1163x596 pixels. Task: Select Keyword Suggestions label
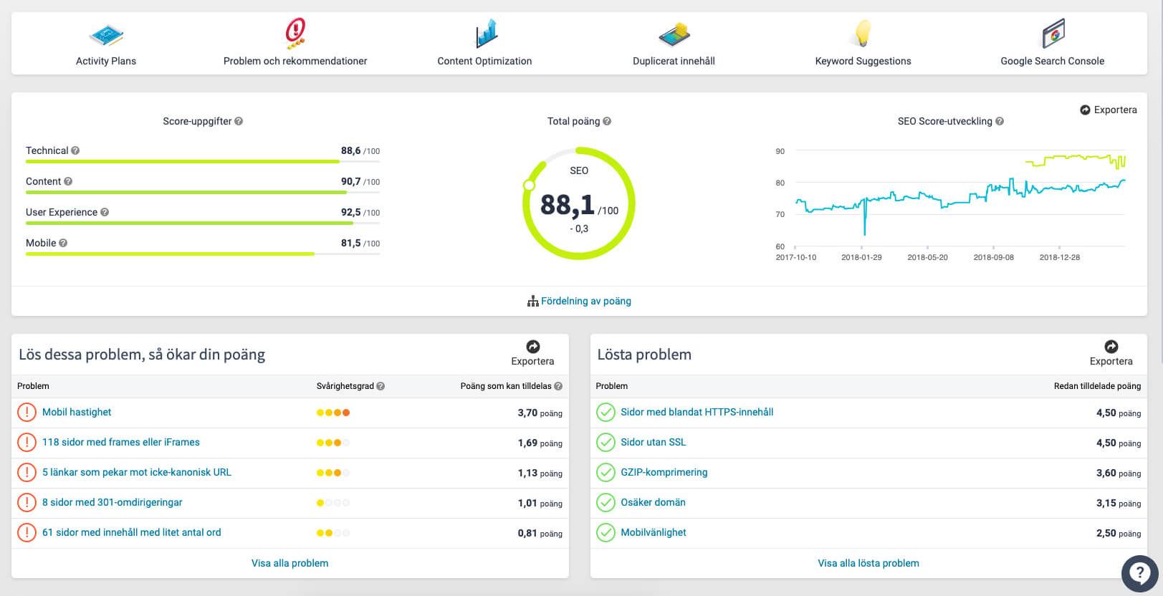[x=863, y=61]
